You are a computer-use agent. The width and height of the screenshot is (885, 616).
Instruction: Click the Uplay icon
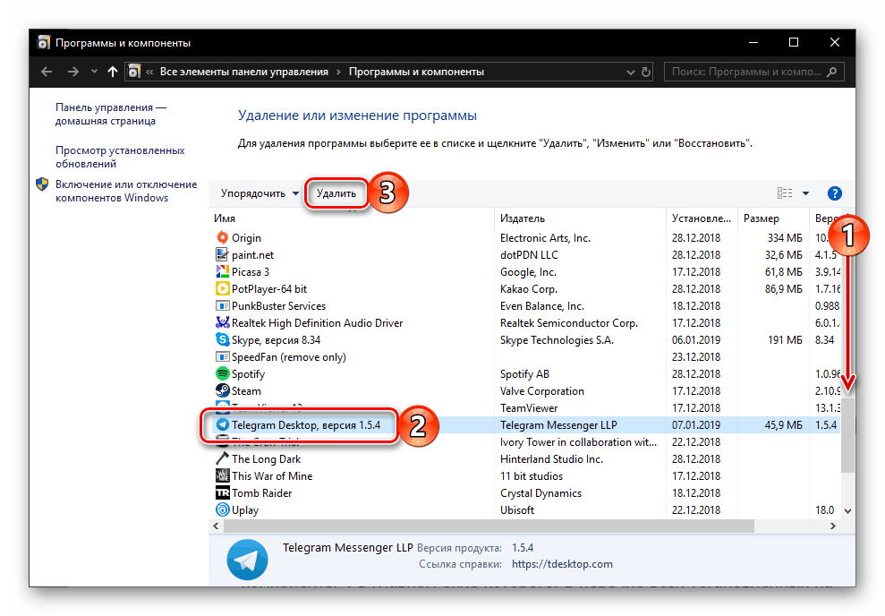pos(221,510)
